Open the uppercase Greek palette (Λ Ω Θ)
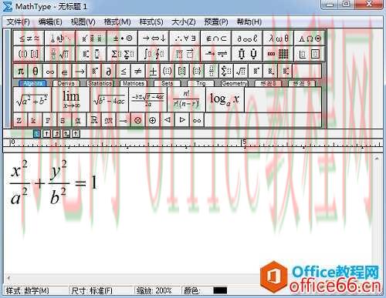The image size is (386, 298). [310, 39]
